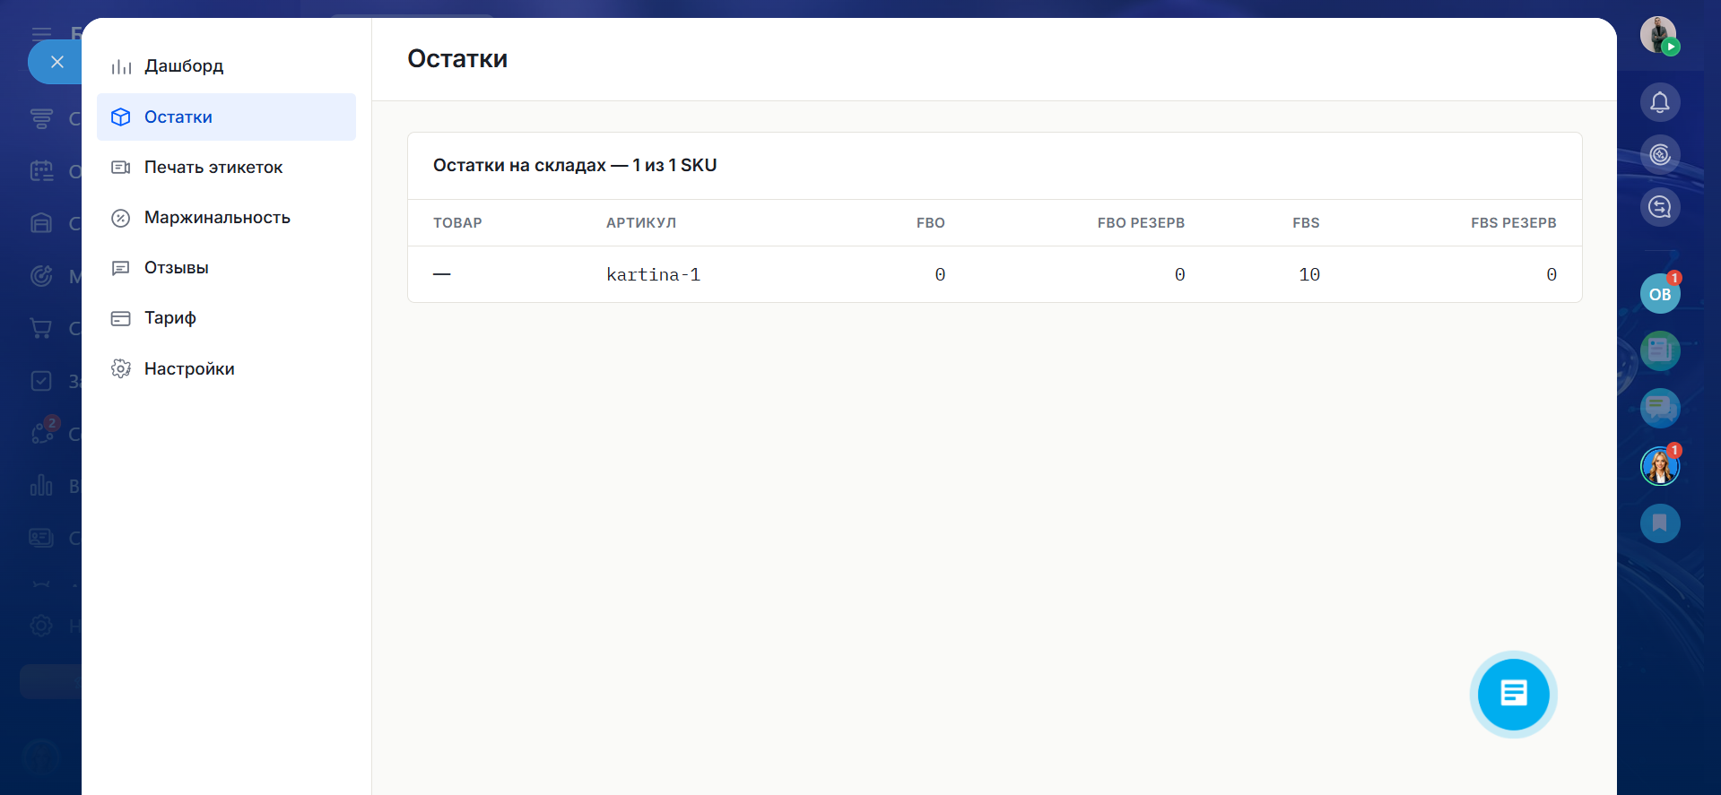Open the blue chat messages icon

1660,409
